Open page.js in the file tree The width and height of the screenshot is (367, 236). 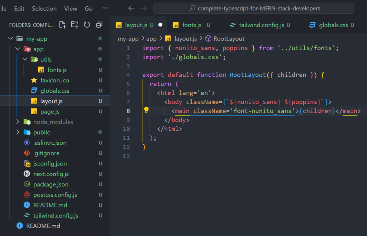pos(50,112)
